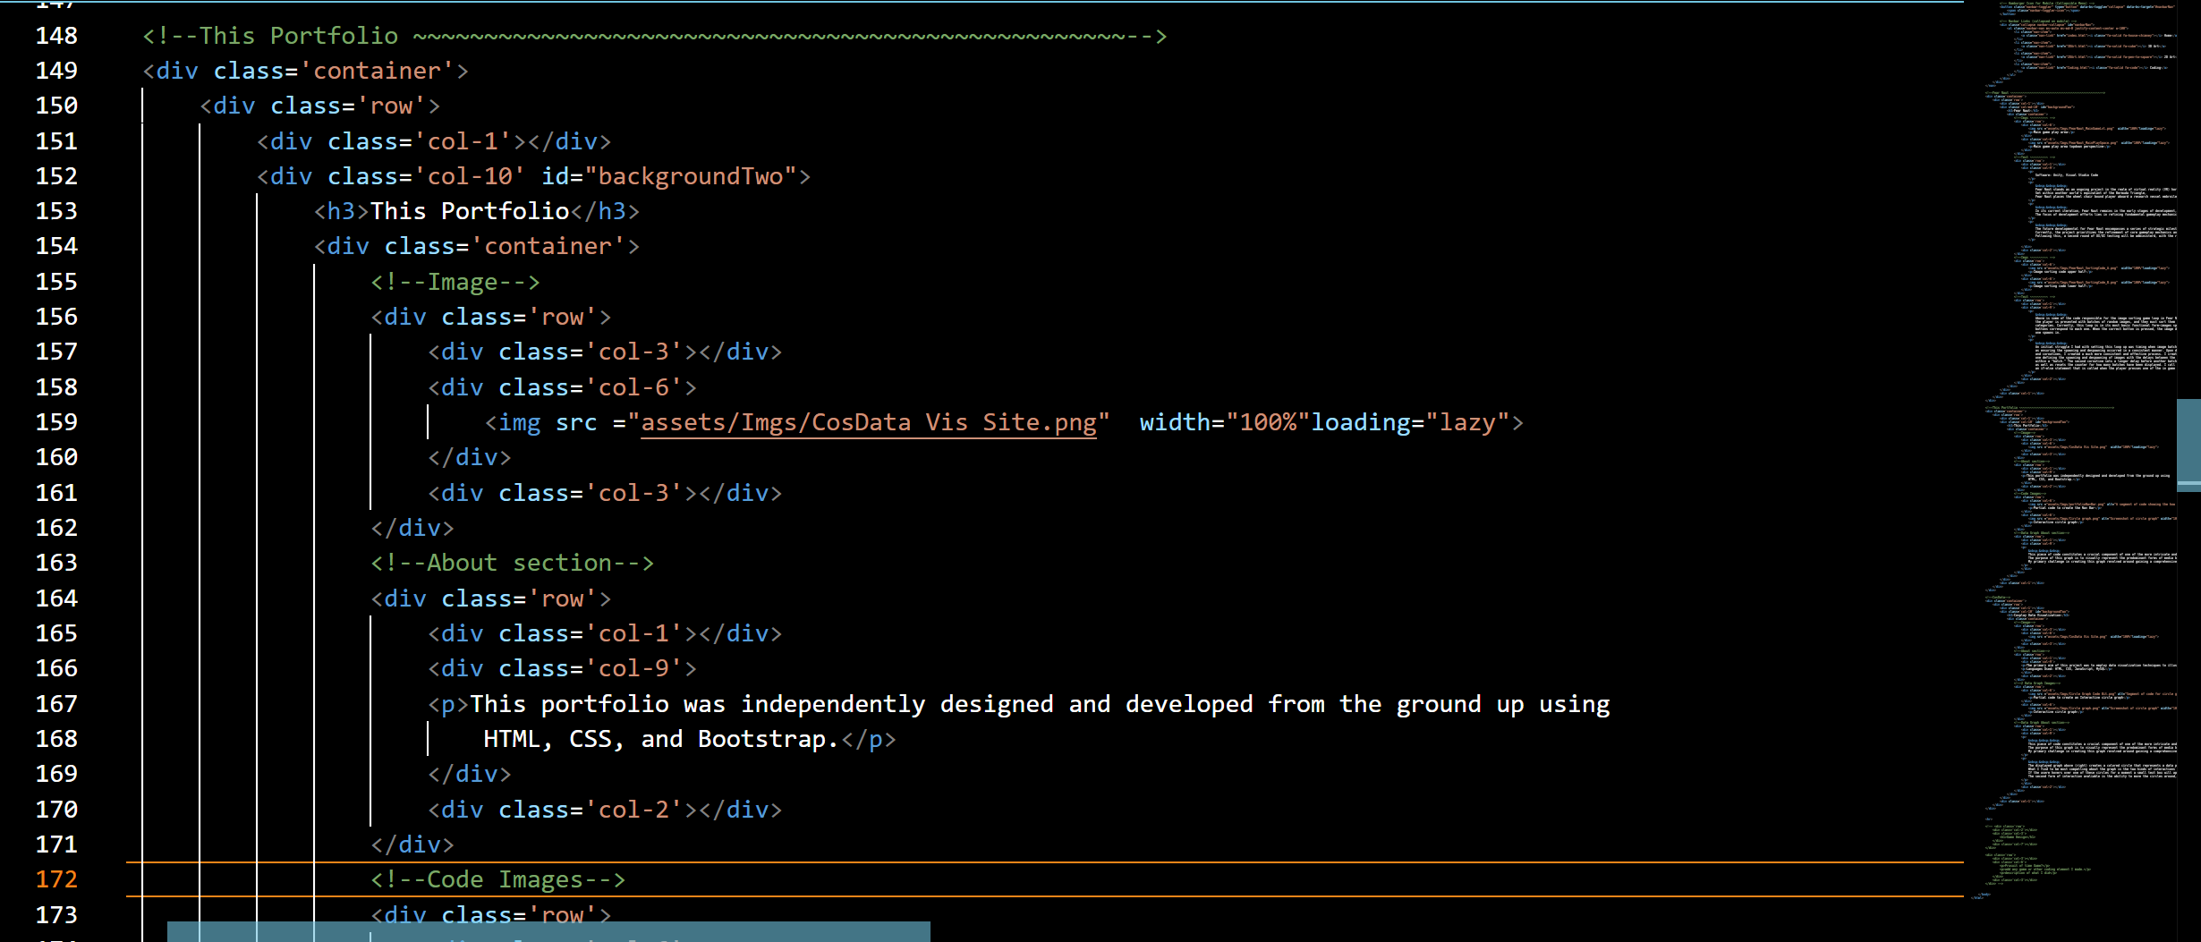The image size is (2201, 942).
Task: Click 'HTML,' on line 168
Action: pos(518,739)
